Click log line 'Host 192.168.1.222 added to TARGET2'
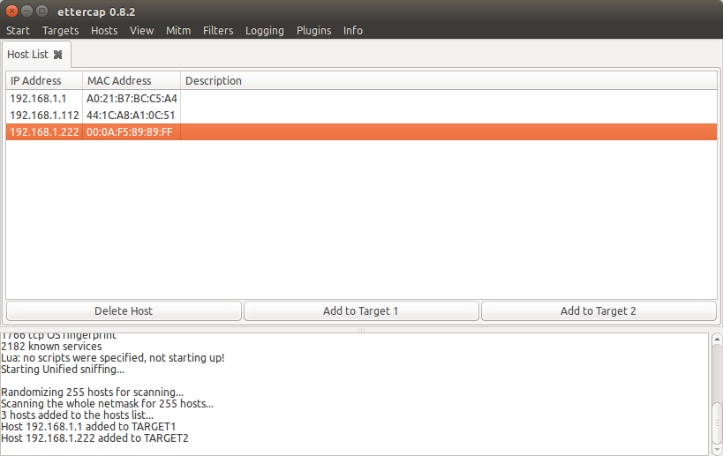Viewport: 723px width, 456px height. (x=94, y=438)
